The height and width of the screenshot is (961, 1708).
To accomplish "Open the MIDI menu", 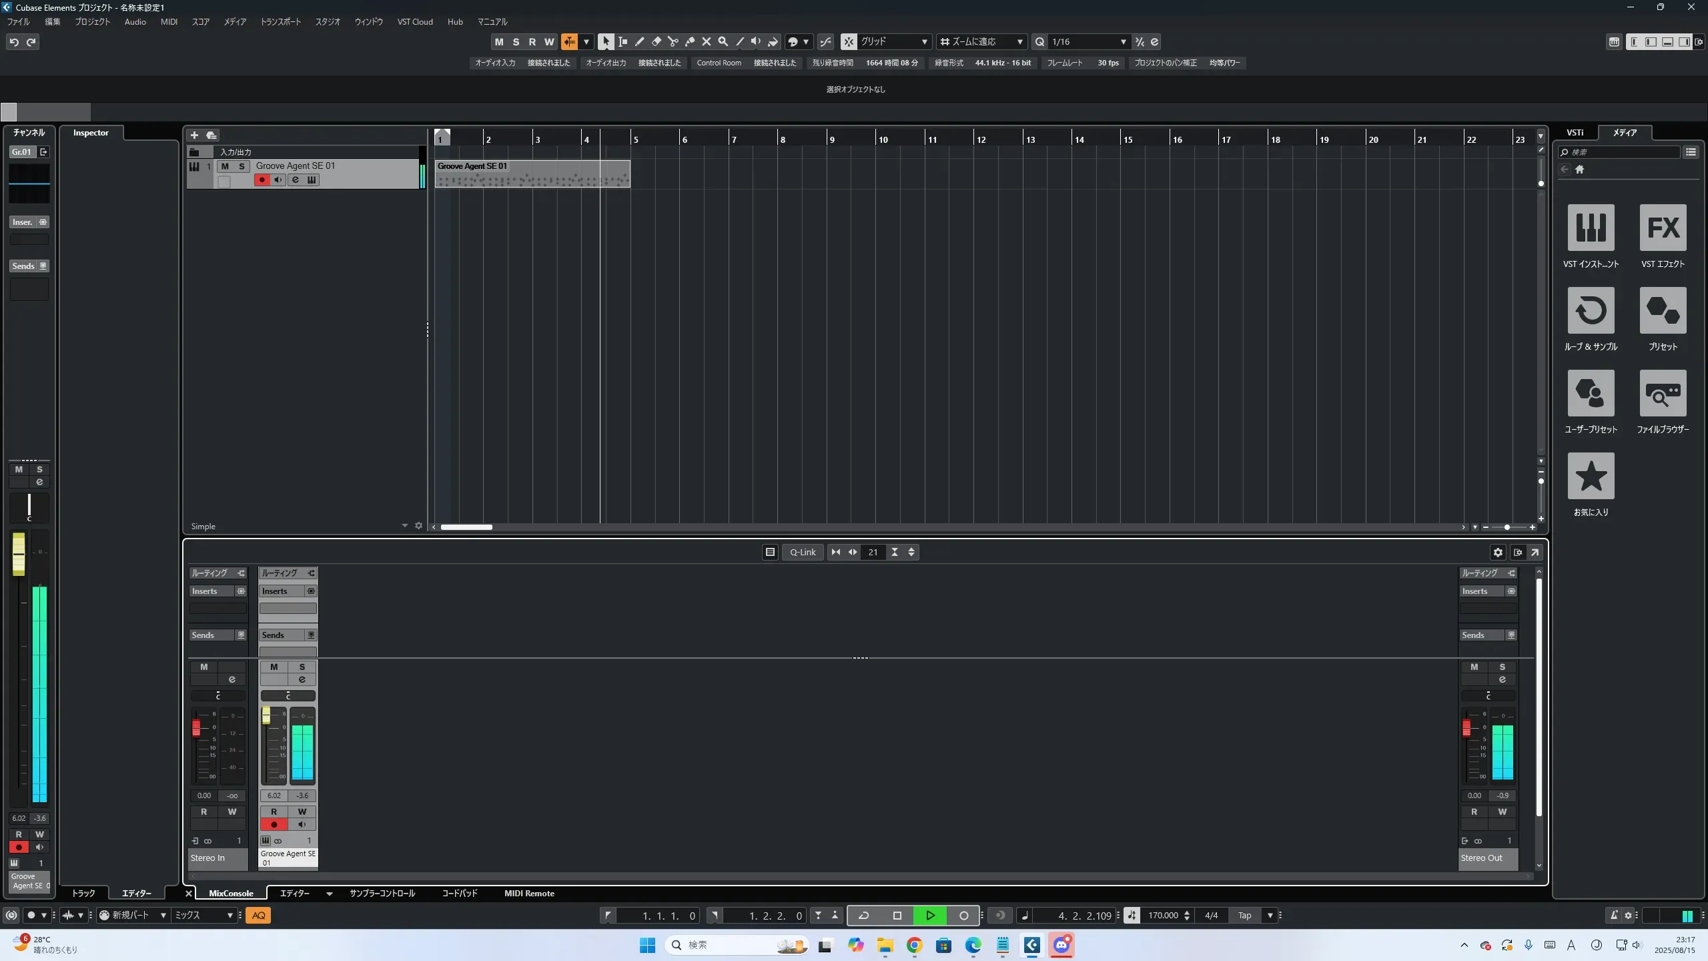I will coord(169,21).
